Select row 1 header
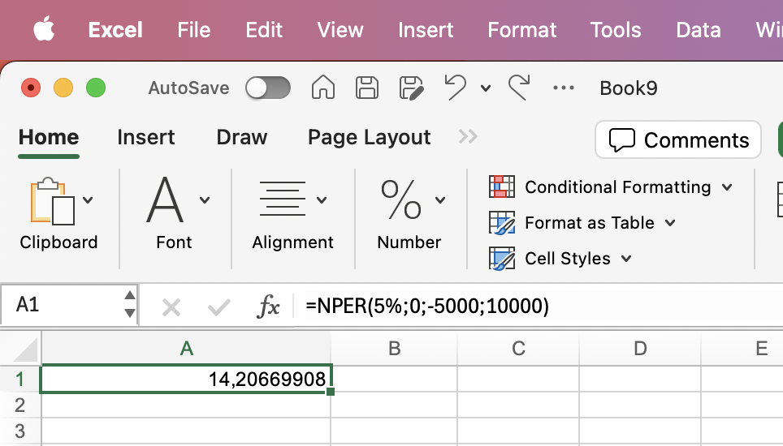Screen dimensions: 783x446 (x=20, y=380)
